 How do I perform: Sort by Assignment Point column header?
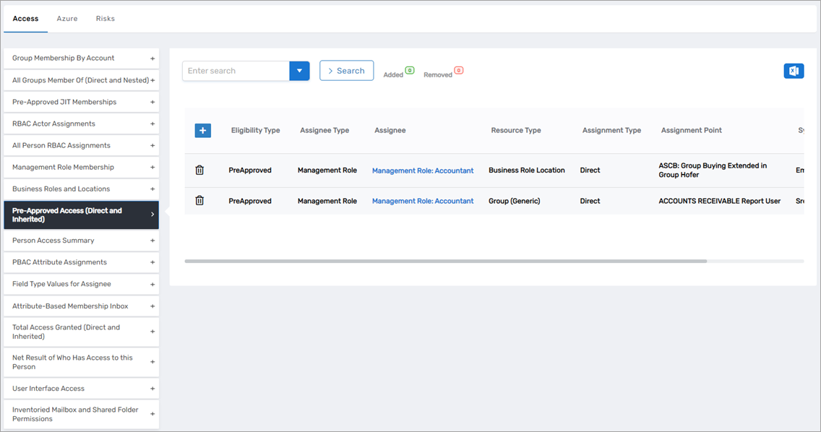point(691,130)
